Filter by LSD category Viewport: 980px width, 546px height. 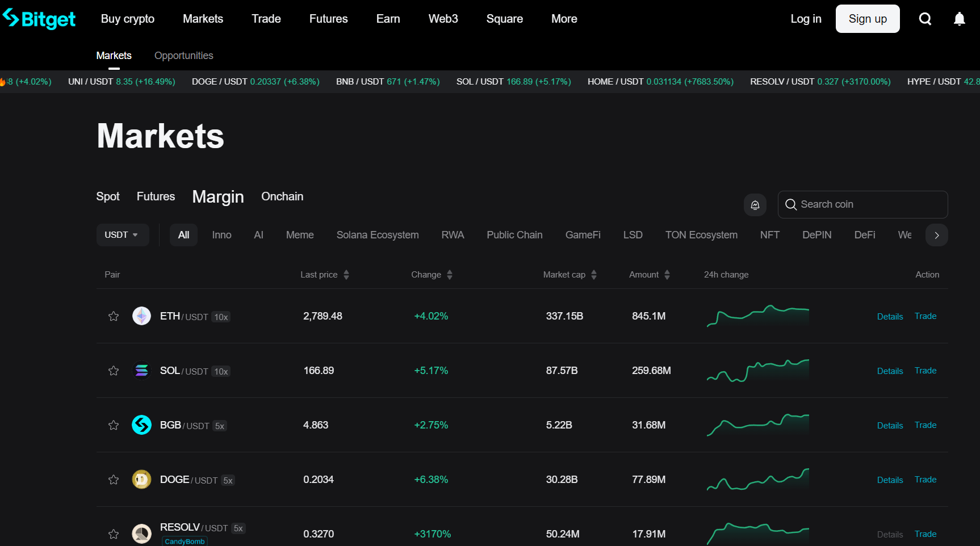[x=633, y=235]
